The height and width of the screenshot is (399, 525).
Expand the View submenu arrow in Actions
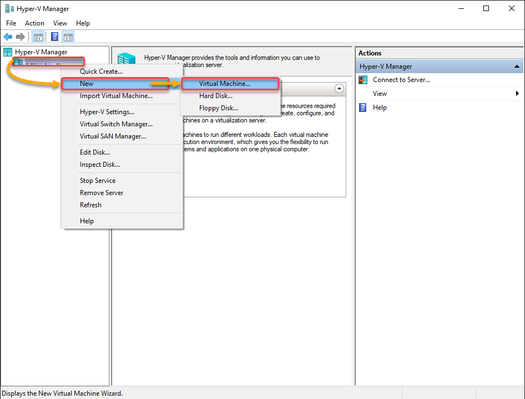[518, 94]
